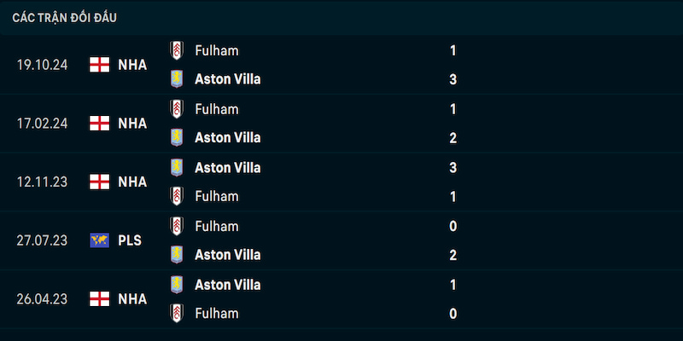This screenshot has height=341, width=683.
Task: Click Aston Villa crest in 19.10.24 match
Action: pos(177,79)
